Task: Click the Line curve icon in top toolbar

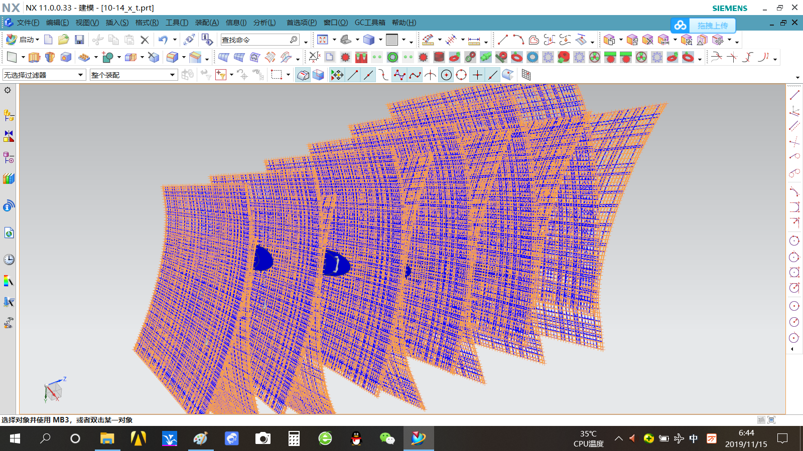Action: point(503,40)
